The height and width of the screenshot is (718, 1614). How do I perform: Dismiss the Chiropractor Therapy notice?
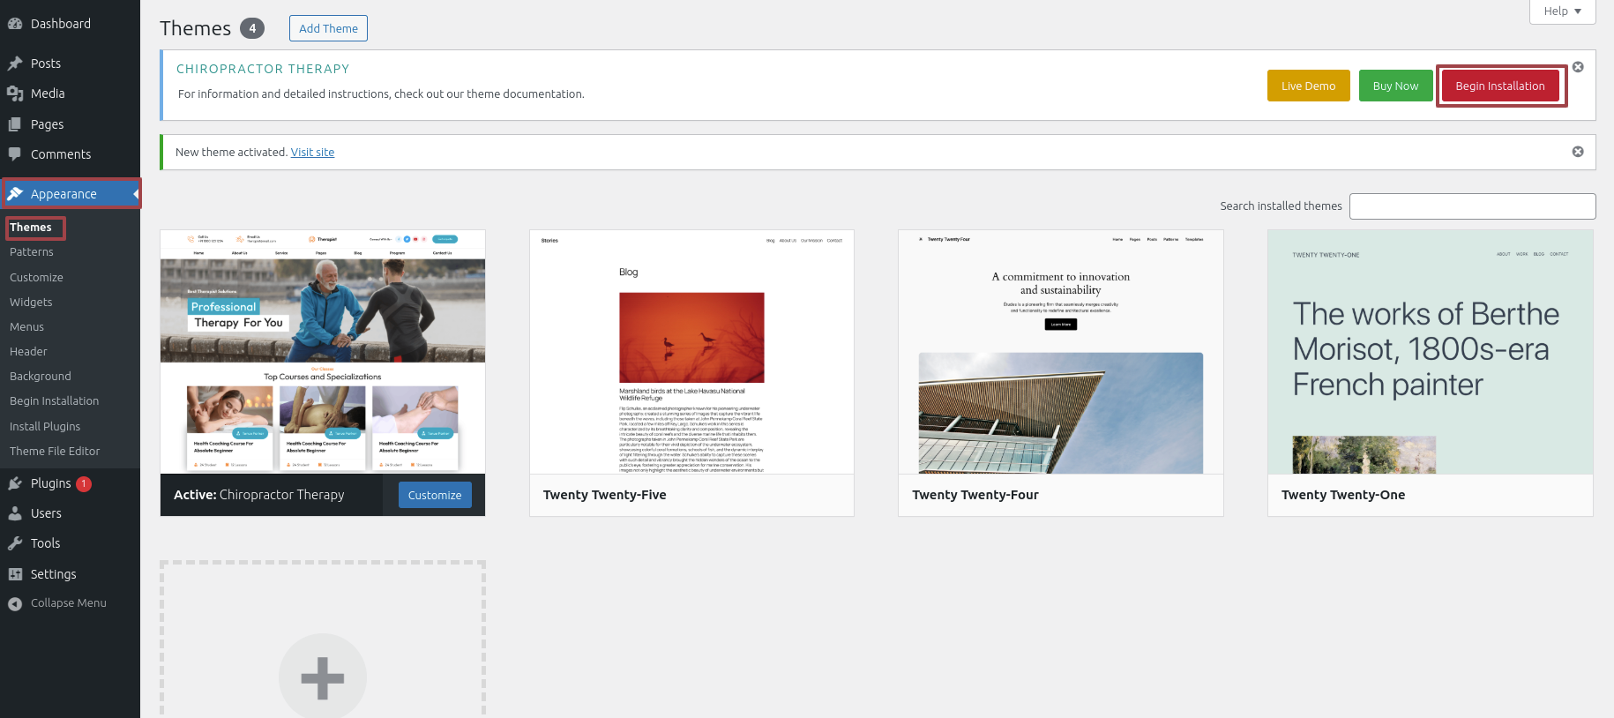click(1578, 67)
